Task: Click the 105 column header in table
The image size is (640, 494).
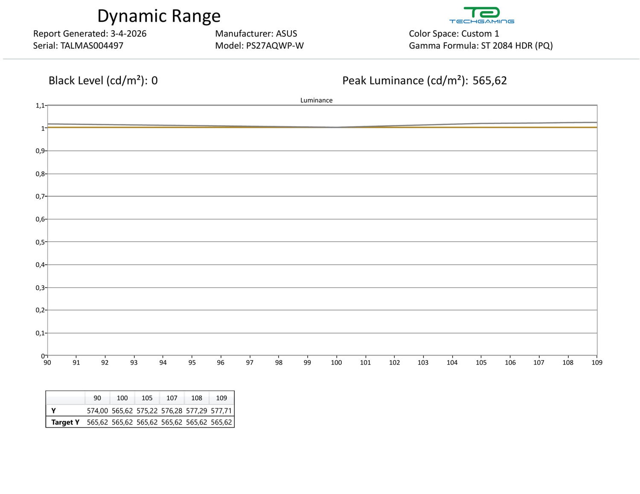Action: [x=147, y=398]
